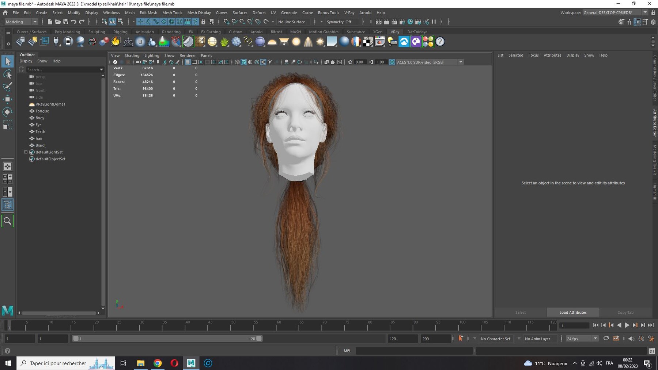Click the playback range slider bar

tap(167, 339)
